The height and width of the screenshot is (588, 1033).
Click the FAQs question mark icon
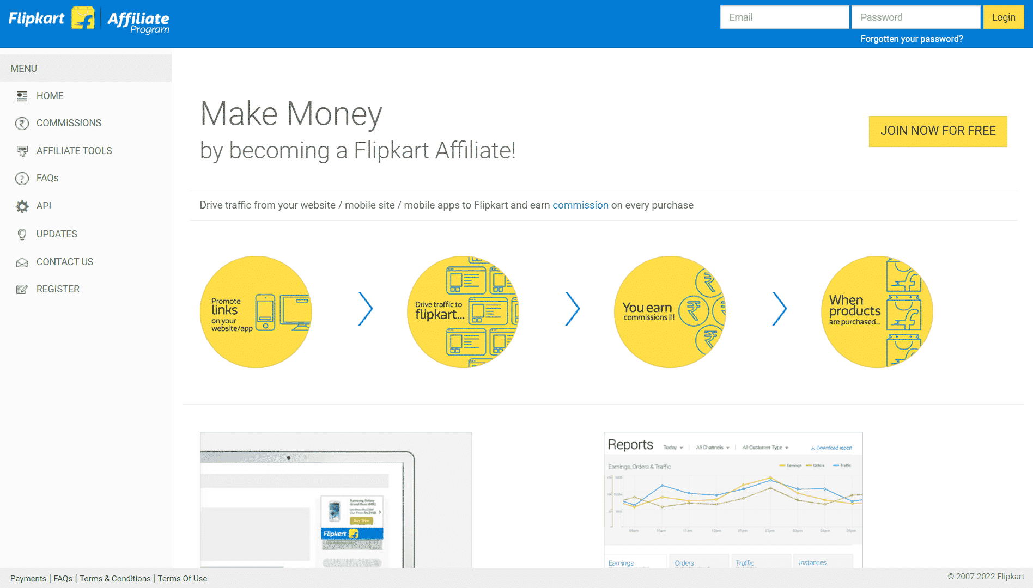click(22, 179)
